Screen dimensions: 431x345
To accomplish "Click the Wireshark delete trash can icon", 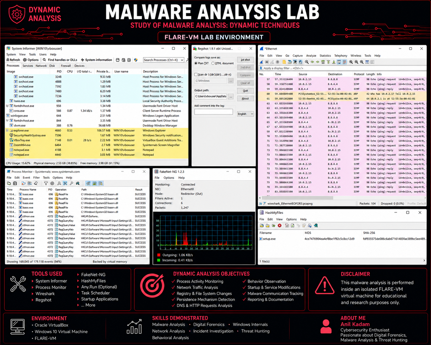I will (328, 62).
